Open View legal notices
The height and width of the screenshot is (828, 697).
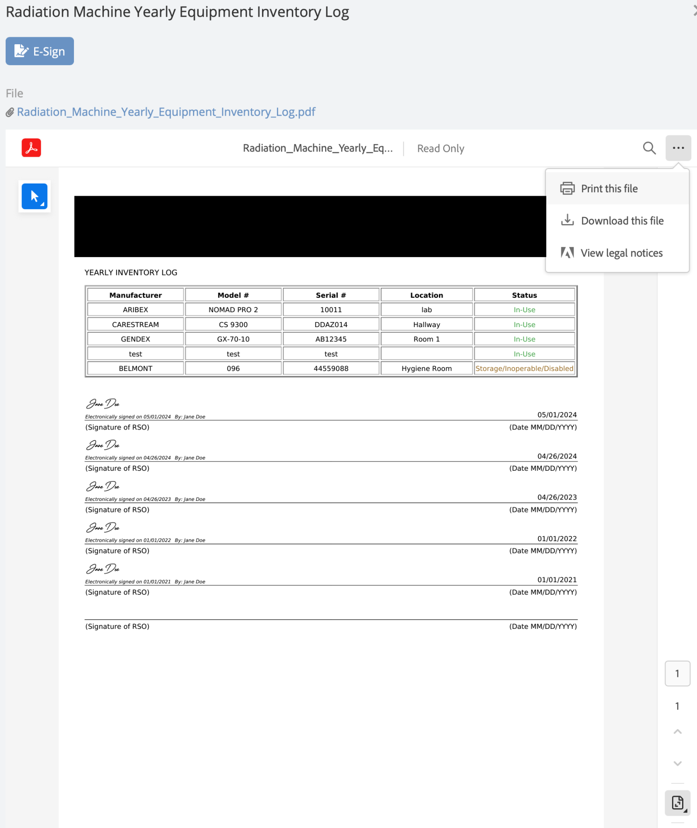(621, 253)
